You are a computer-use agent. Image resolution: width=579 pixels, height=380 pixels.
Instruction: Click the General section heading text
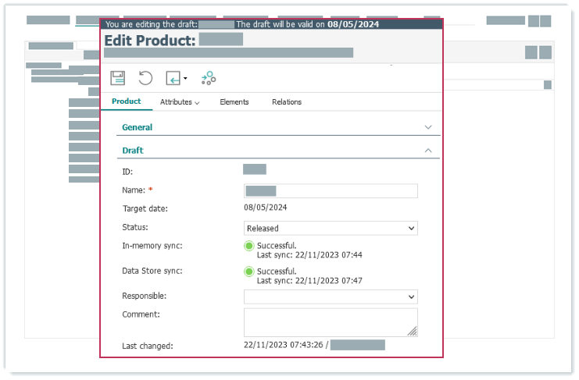138,127
